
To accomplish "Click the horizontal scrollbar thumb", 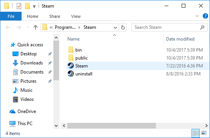I will (112, 125).
